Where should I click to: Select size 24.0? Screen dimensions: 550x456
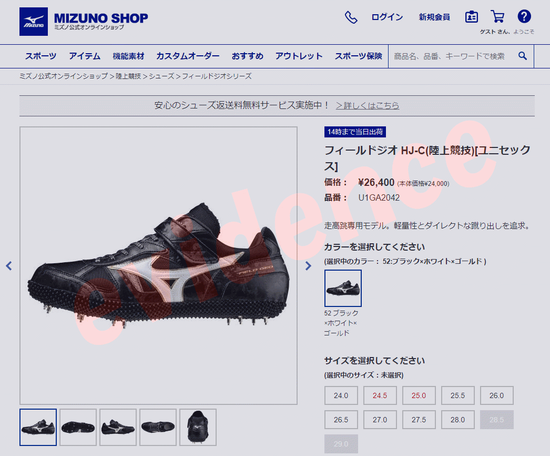(x=341, y=395)
